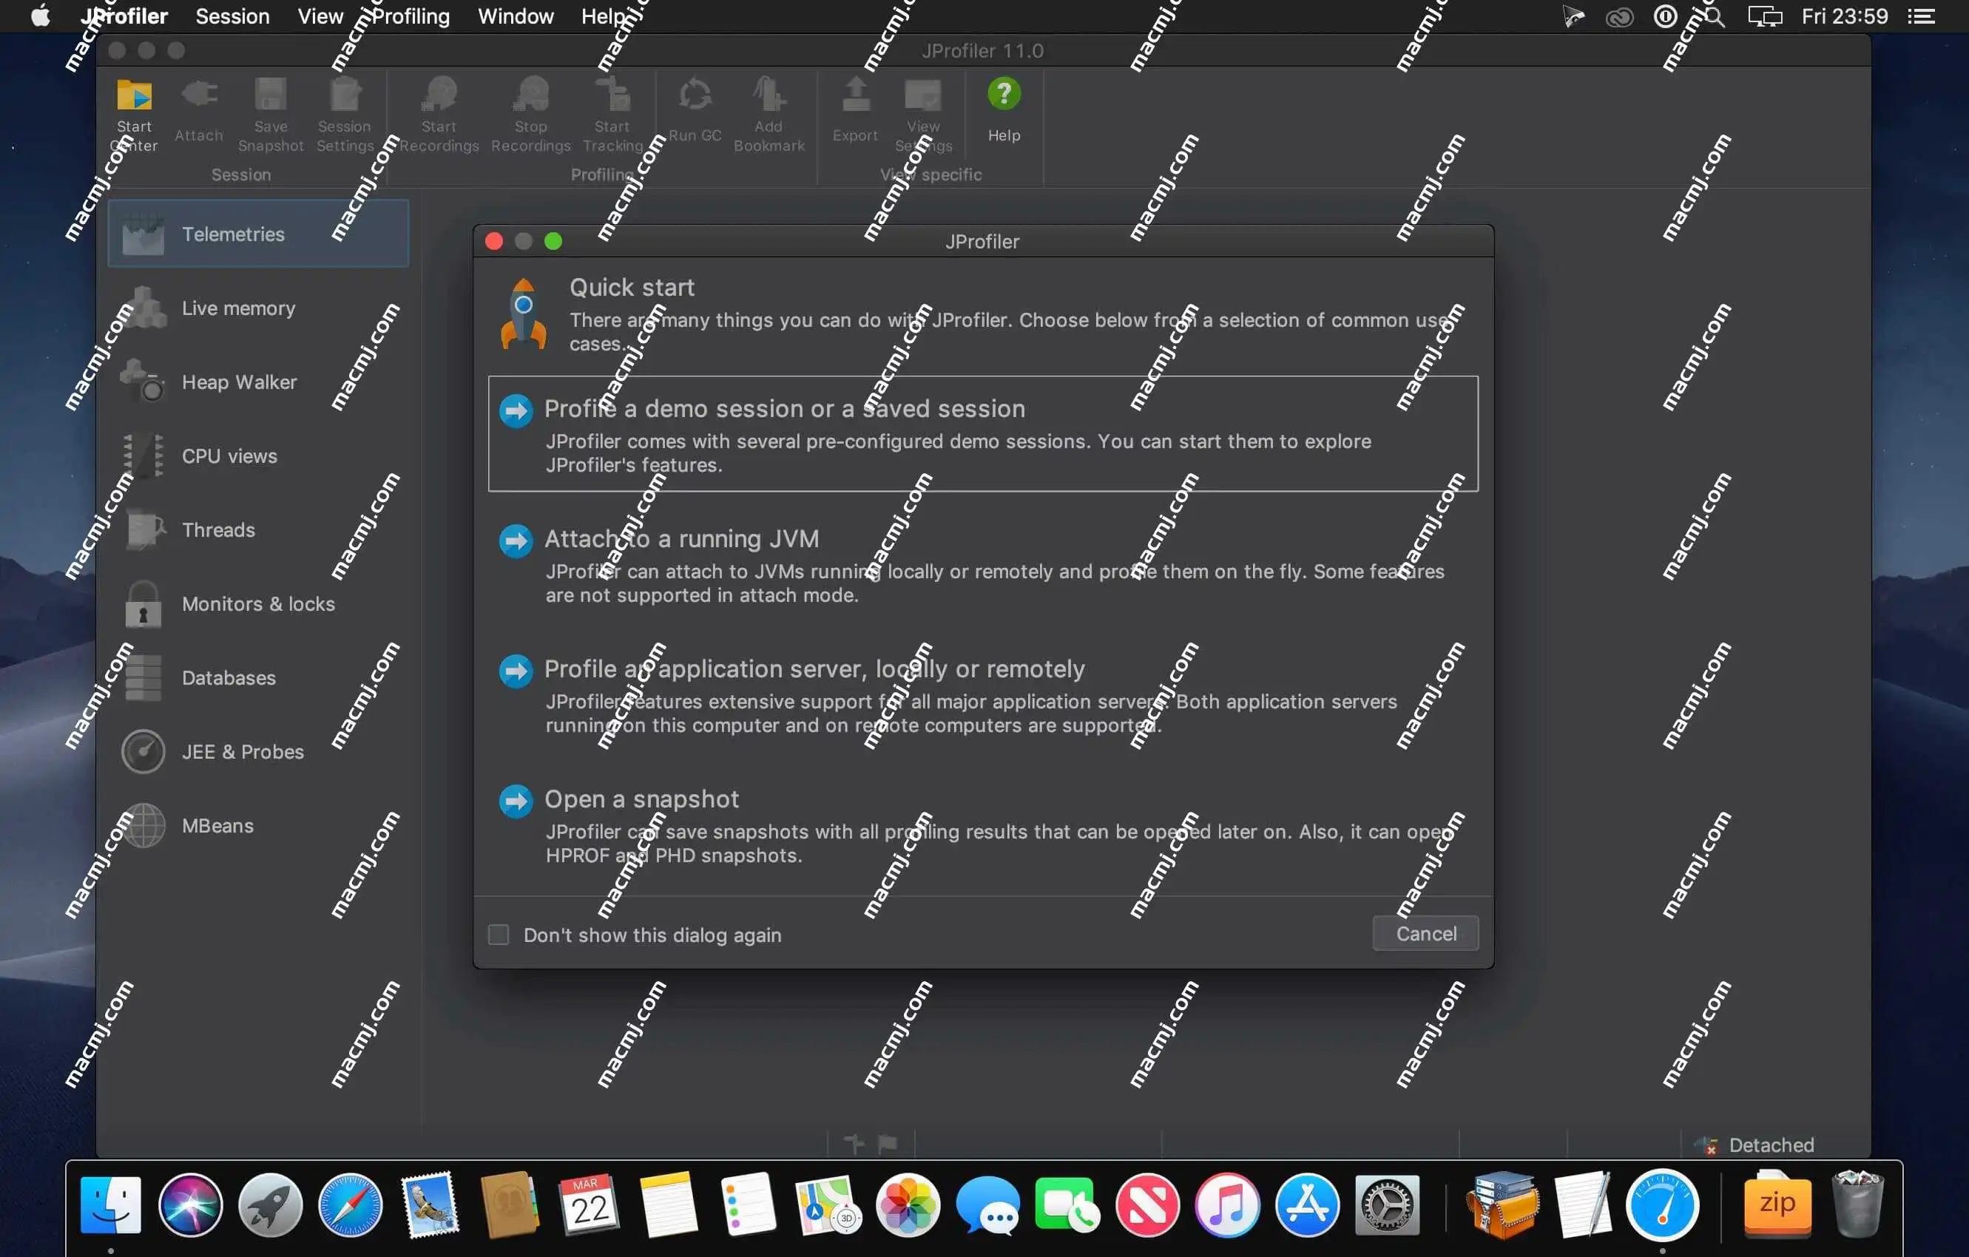The height and width of the screenshot is (1257, 1969).
Task: Click the bookmark flag icon in status bar
Action: click(887, 1144)
